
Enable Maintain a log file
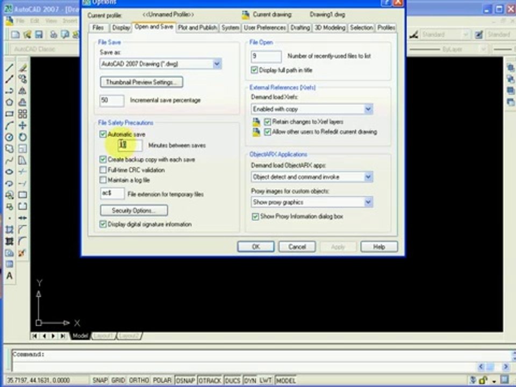point(103,180)
